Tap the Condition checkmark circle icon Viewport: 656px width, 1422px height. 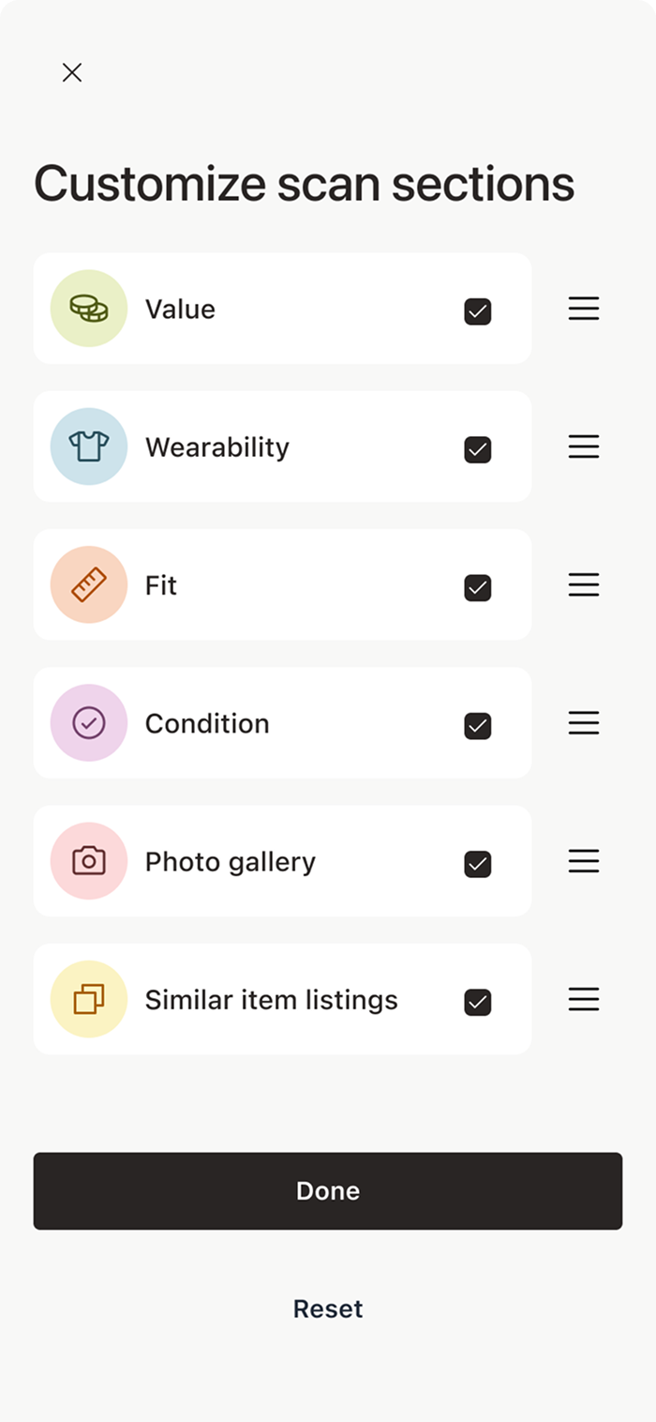(89, 723)
